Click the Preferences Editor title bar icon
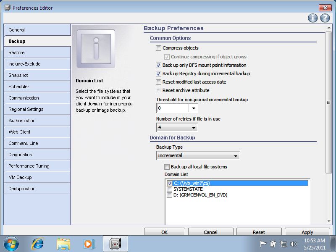336x252 pixels. tap(7, 8)
